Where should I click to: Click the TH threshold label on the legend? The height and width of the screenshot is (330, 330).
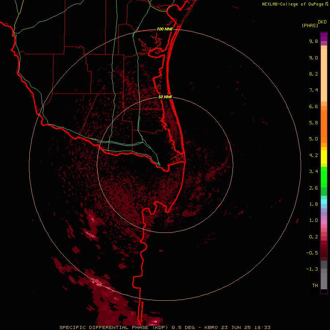click(315, 286)
